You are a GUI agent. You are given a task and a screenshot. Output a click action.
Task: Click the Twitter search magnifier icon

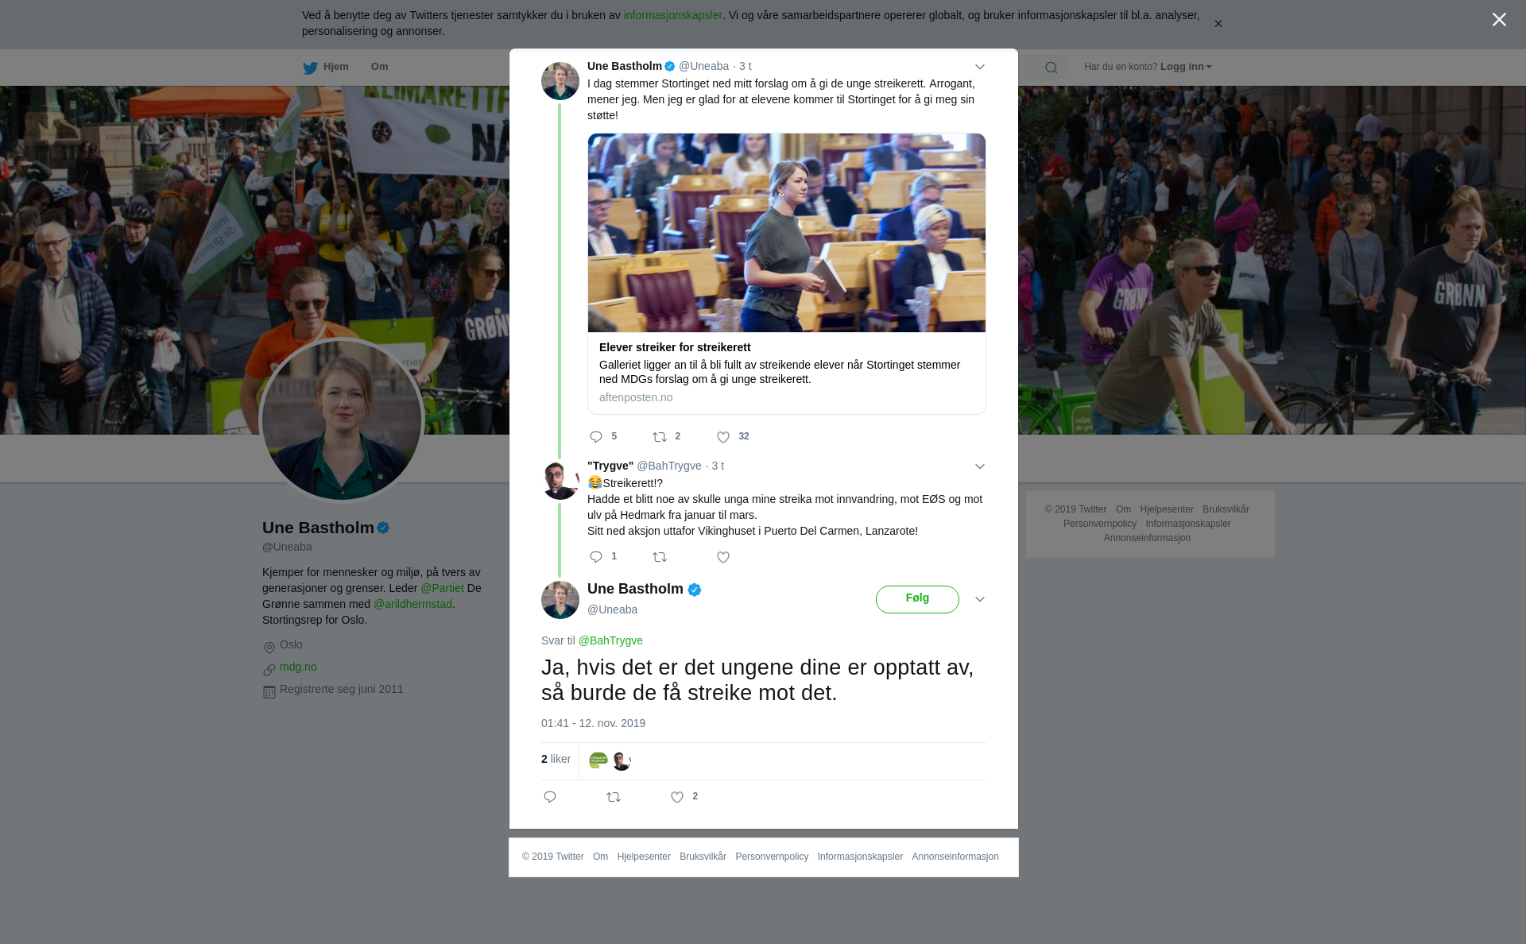point(1052,68)
